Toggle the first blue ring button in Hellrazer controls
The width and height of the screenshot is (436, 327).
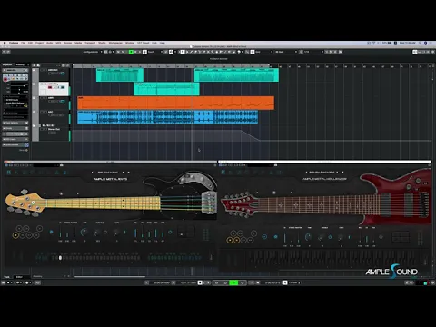[264, 236]
